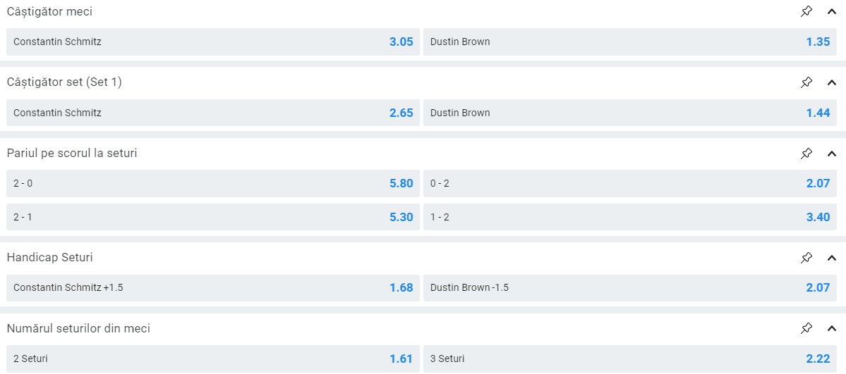Pin the Câștigător set (Set 1) market
The width and height of the screenshot is (846, 374).
point(806,82)
